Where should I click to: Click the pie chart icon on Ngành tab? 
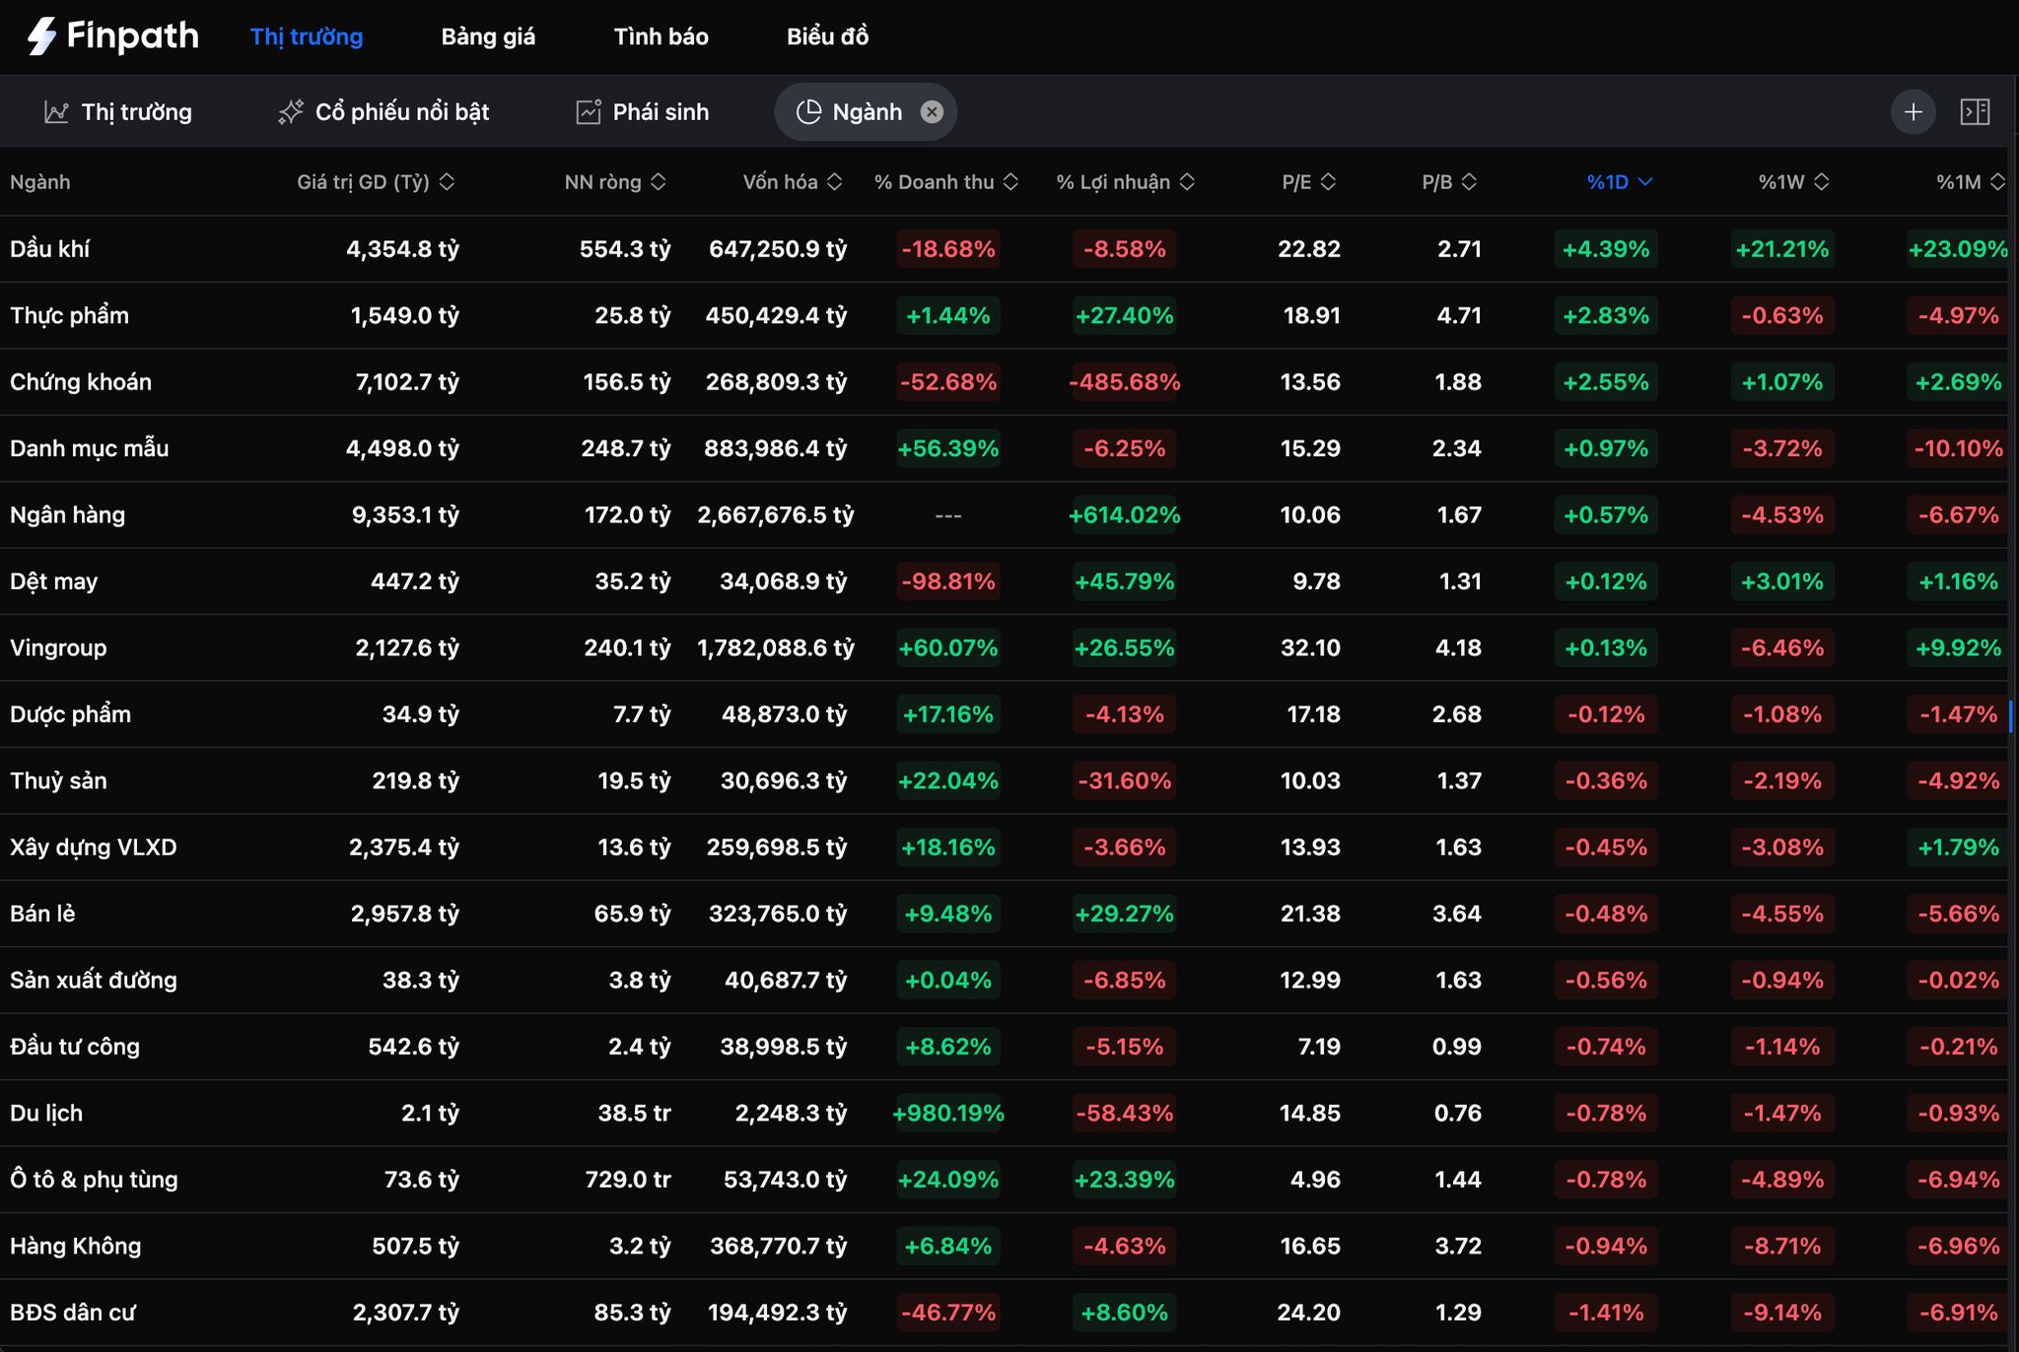point(808,112)
